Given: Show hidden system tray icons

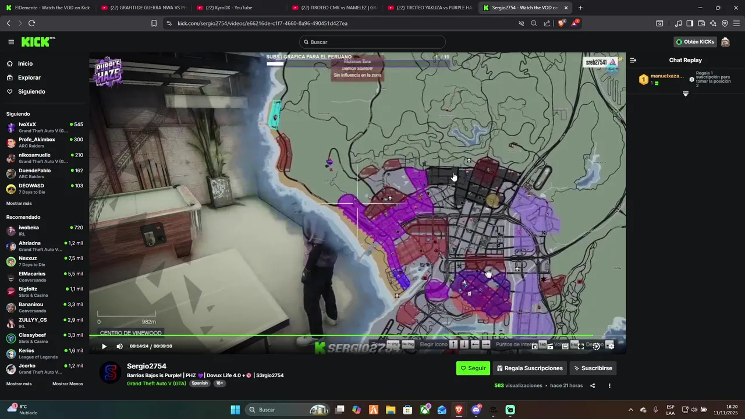Looking at the screenshot, I should [630, 410].
